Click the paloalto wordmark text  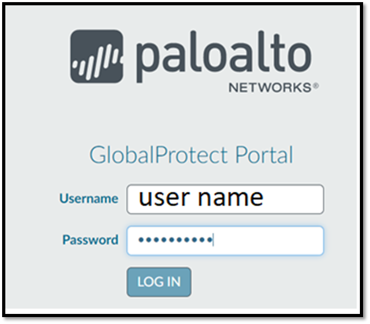(224, 56)
